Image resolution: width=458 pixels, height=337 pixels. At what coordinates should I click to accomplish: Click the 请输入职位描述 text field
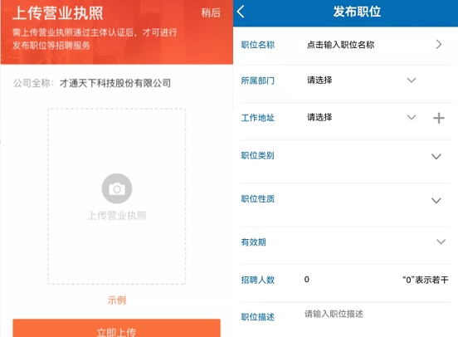[x=334, y=314]
